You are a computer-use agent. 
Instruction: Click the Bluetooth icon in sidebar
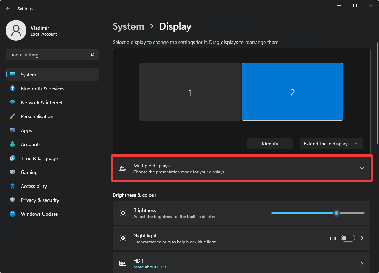(x=13, y=88)
